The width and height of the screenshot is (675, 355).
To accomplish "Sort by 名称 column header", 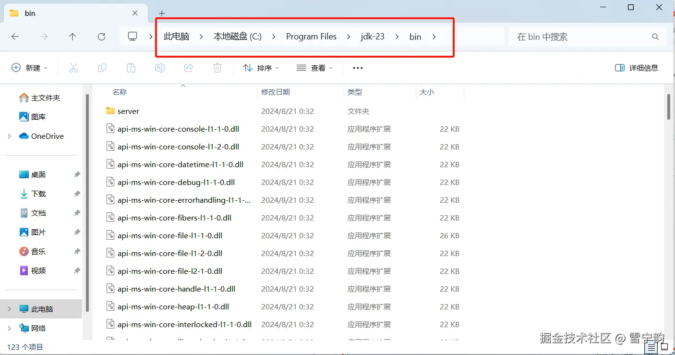I will [120, 92].
